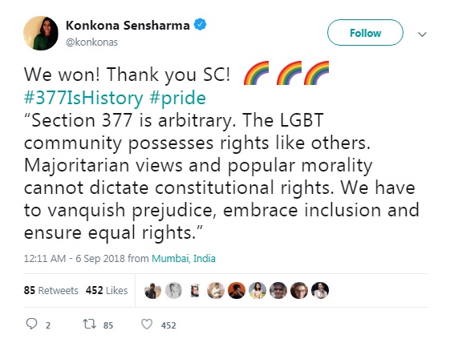450x347 pixels.
Task: Click the orange-background liker avatar
Action: [237, 291]
